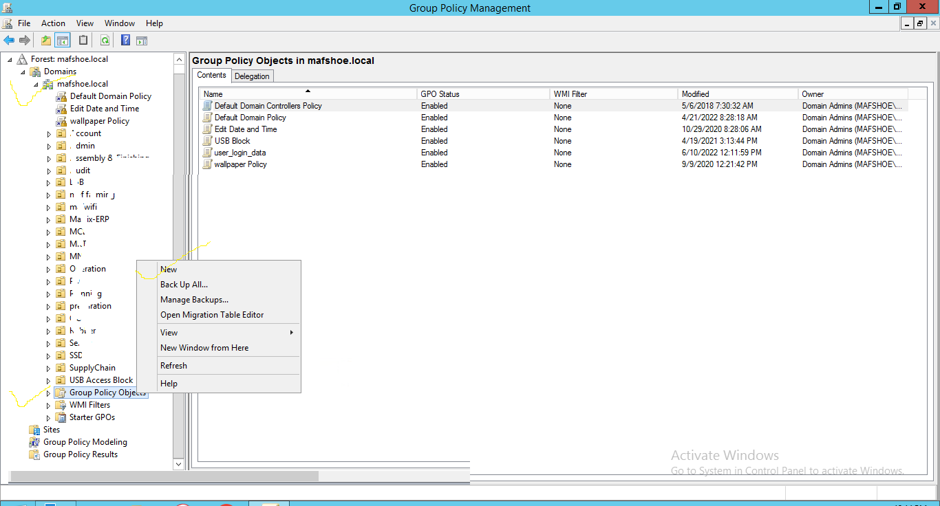This screenshot has width=940, height=506.
Task: Click the '4/21/2022 8:28:18 AM' modified cell
Action: point(719,118)
